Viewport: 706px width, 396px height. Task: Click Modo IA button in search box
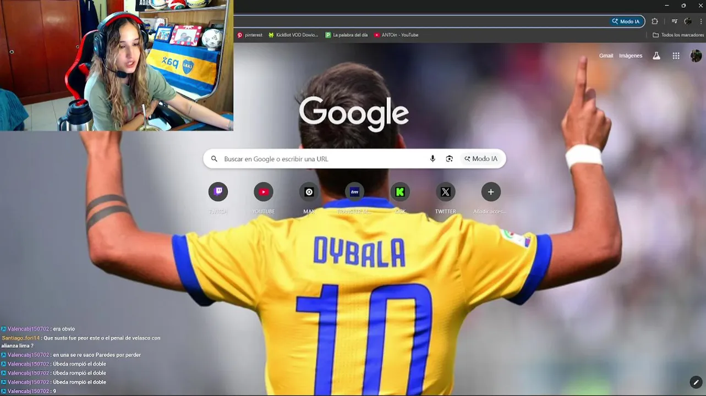481,159
